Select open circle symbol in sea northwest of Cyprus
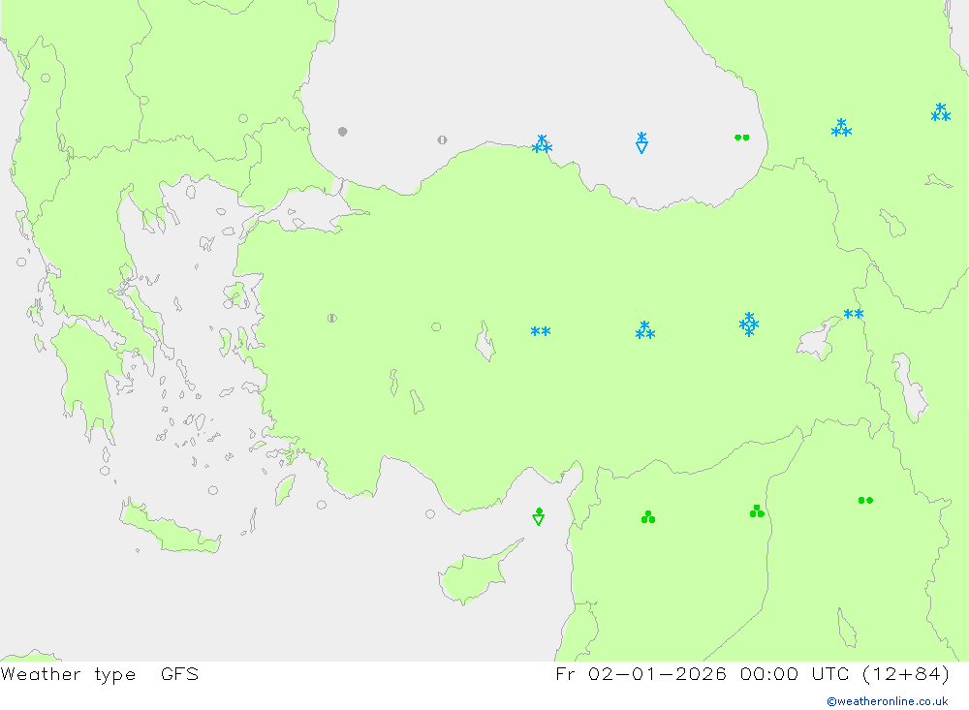The width and height of the screenshot is (969, 710). tap(430, 514)
